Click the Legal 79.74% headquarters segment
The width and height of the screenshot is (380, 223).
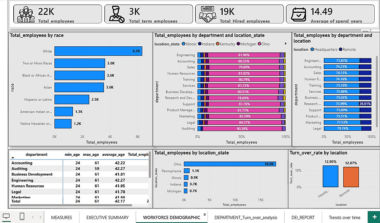click(x=343, y=129)
